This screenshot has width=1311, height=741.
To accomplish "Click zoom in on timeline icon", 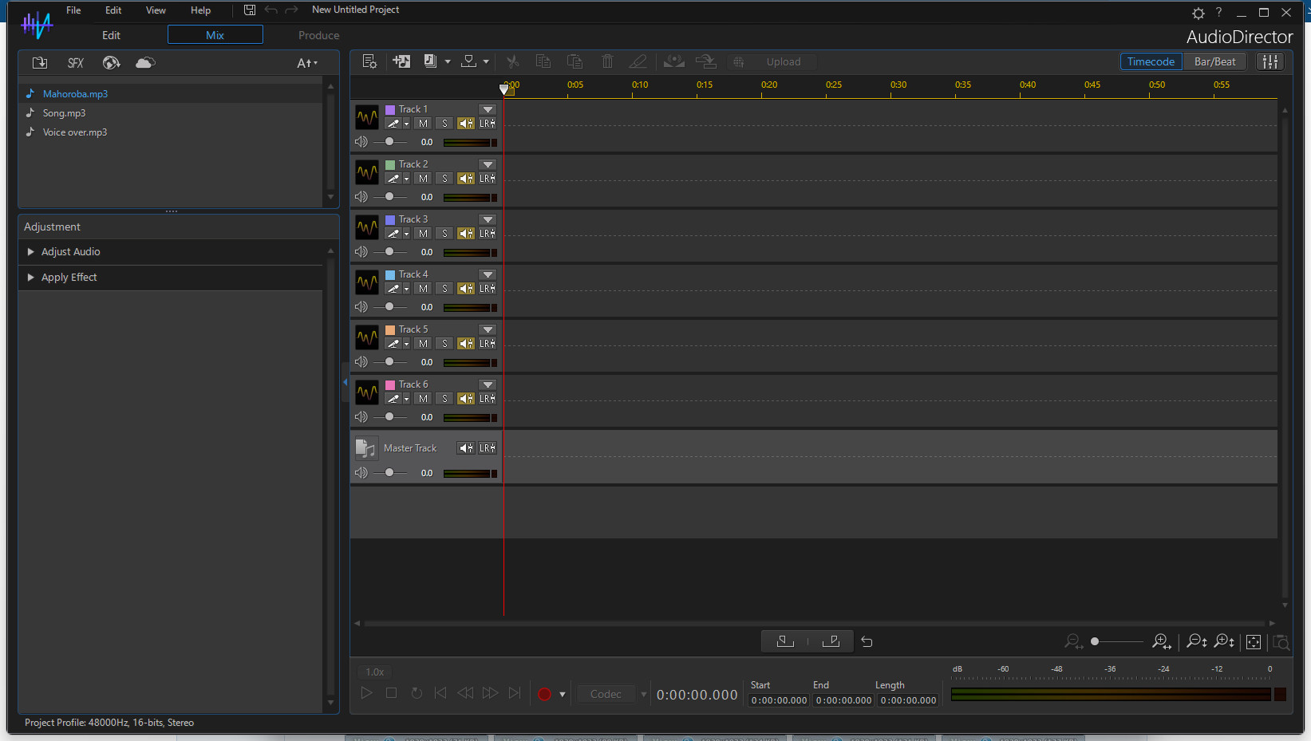I will tap(1161, 641).
